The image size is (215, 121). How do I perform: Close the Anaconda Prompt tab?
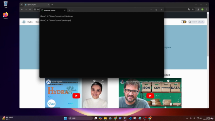pos(65,10)
